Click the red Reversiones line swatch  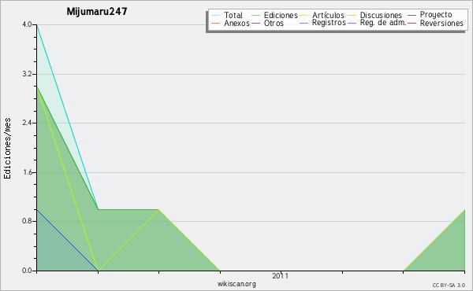click(x=412, y=23)
